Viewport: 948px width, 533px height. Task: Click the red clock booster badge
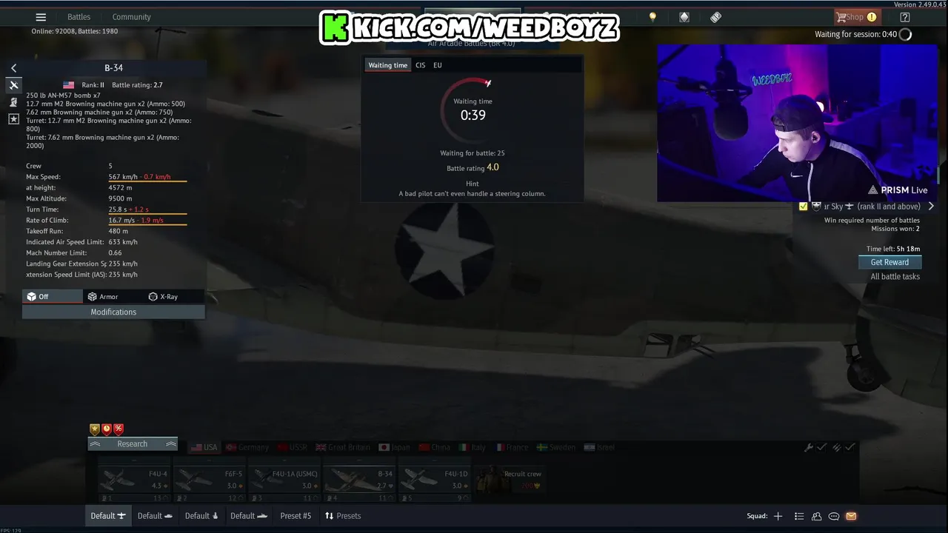(x=107, y=429)
